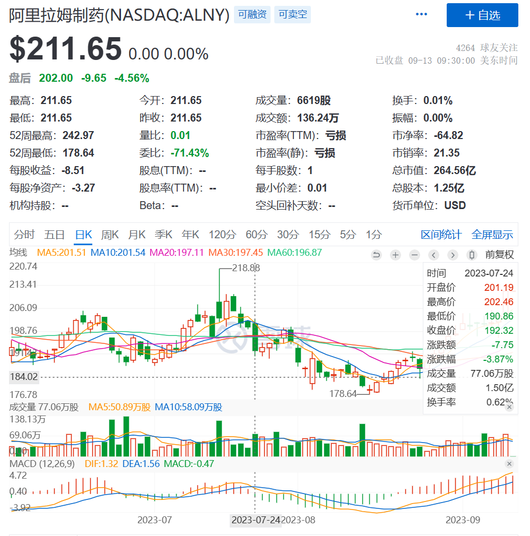Click the 涨跌幅 -3.87% tooltip row
Image resolution: width=530 pixels, height=536 pixels.
(x=470, y=359)
